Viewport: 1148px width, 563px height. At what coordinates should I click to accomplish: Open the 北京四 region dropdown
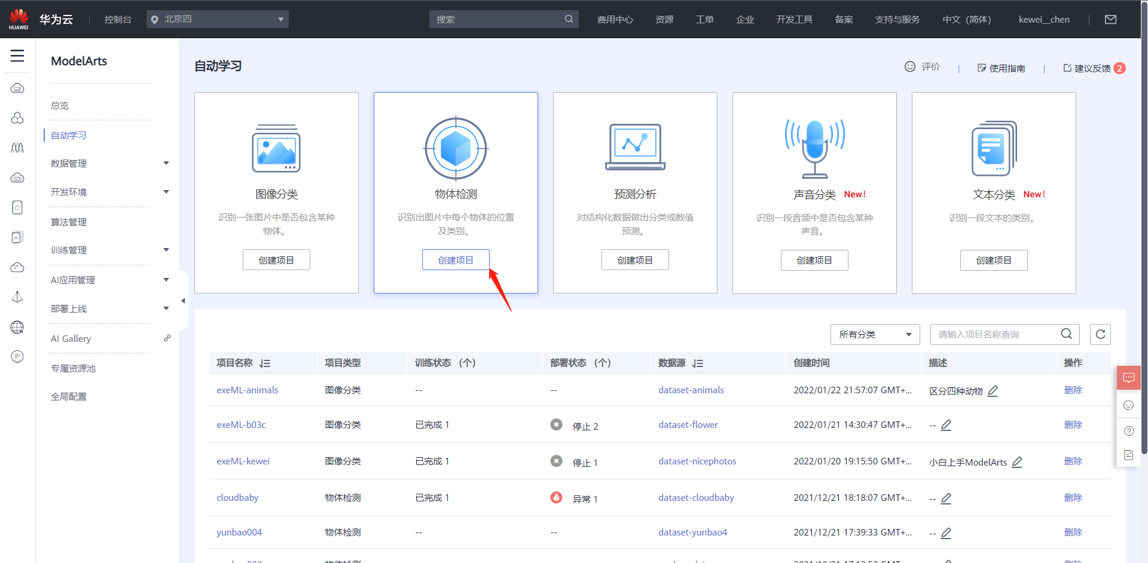tap(218, 19)
